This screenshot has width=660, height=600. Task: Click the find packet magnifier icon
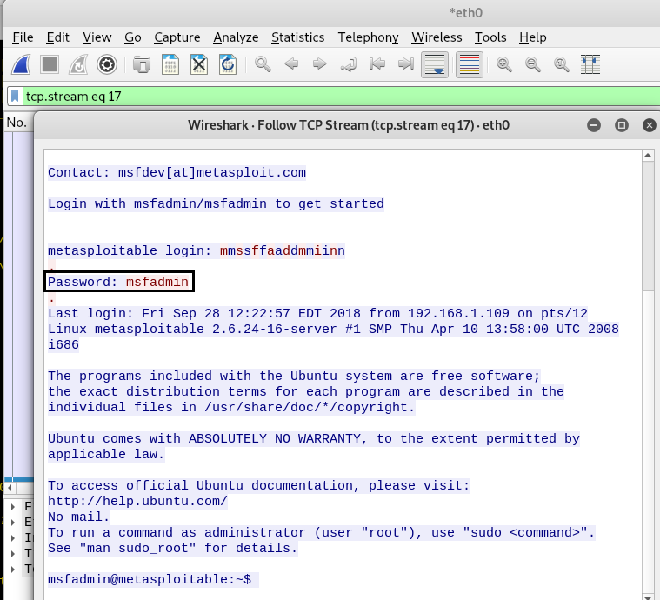263,65
